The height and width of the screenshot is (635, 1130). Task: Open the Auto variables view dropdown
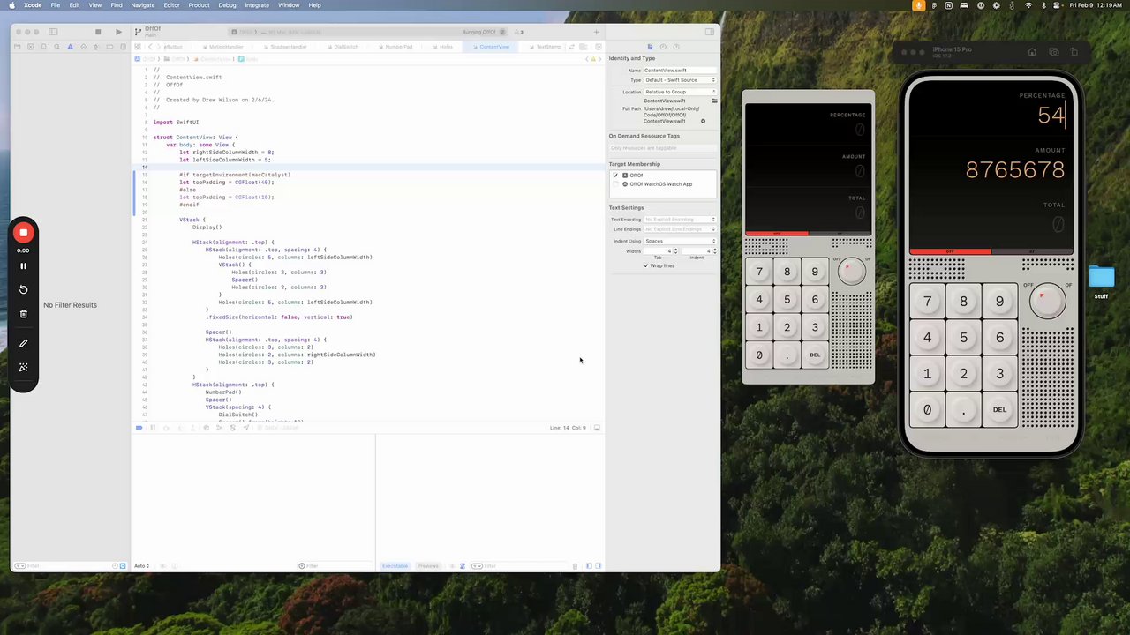click(x=142, y=566)
